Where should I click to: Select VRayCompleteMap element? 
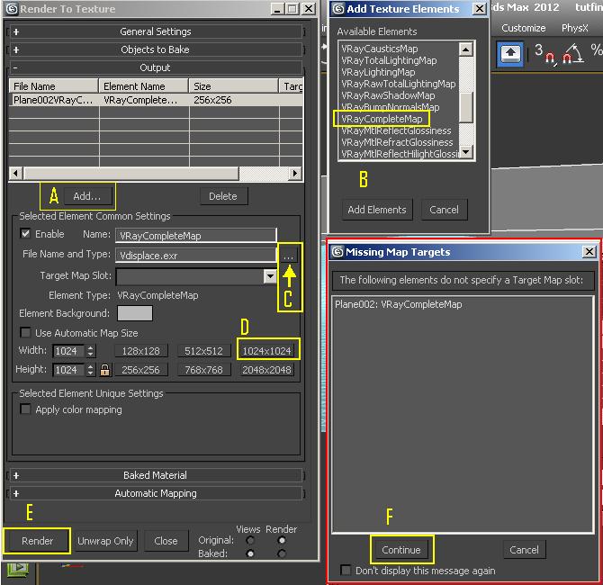point(382,119)
